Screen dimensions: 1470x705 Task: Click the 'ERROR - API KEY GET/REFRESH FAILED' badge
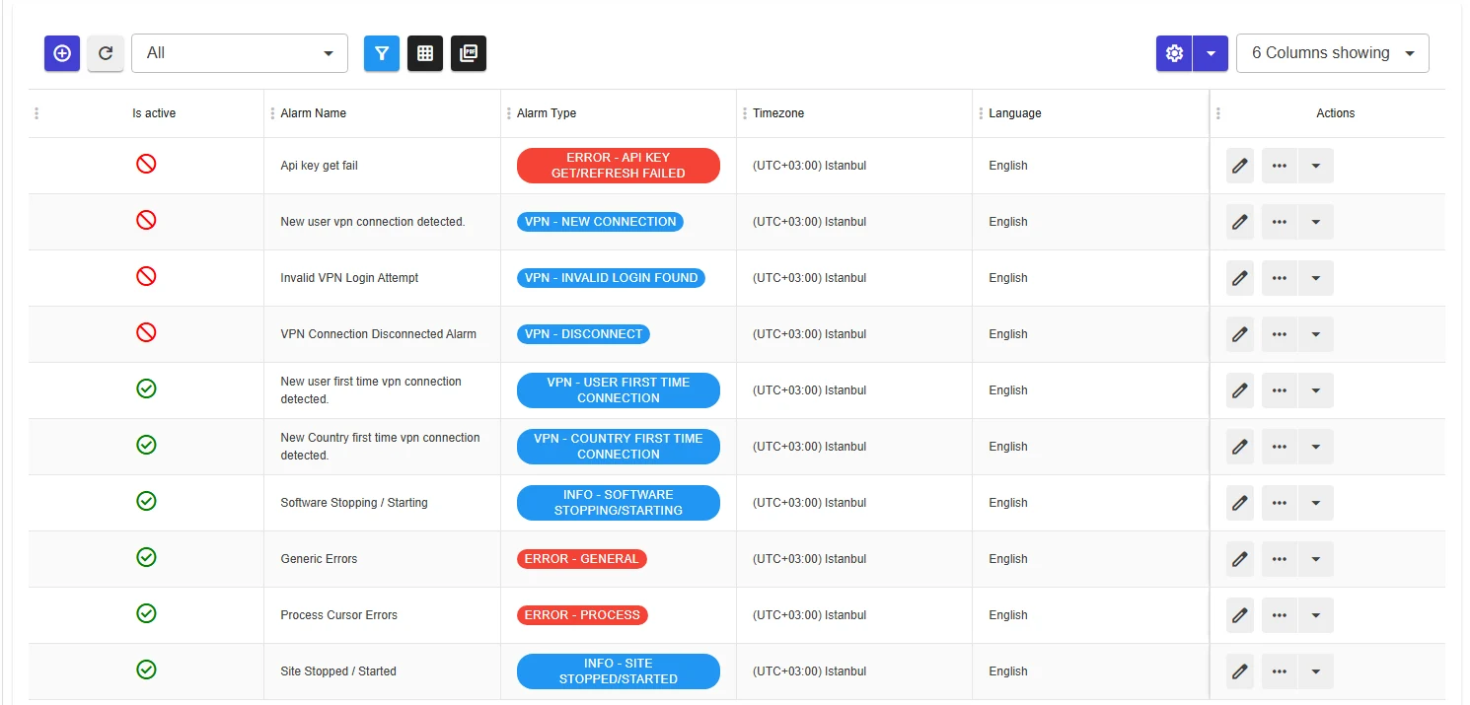(x=619, y=166)
